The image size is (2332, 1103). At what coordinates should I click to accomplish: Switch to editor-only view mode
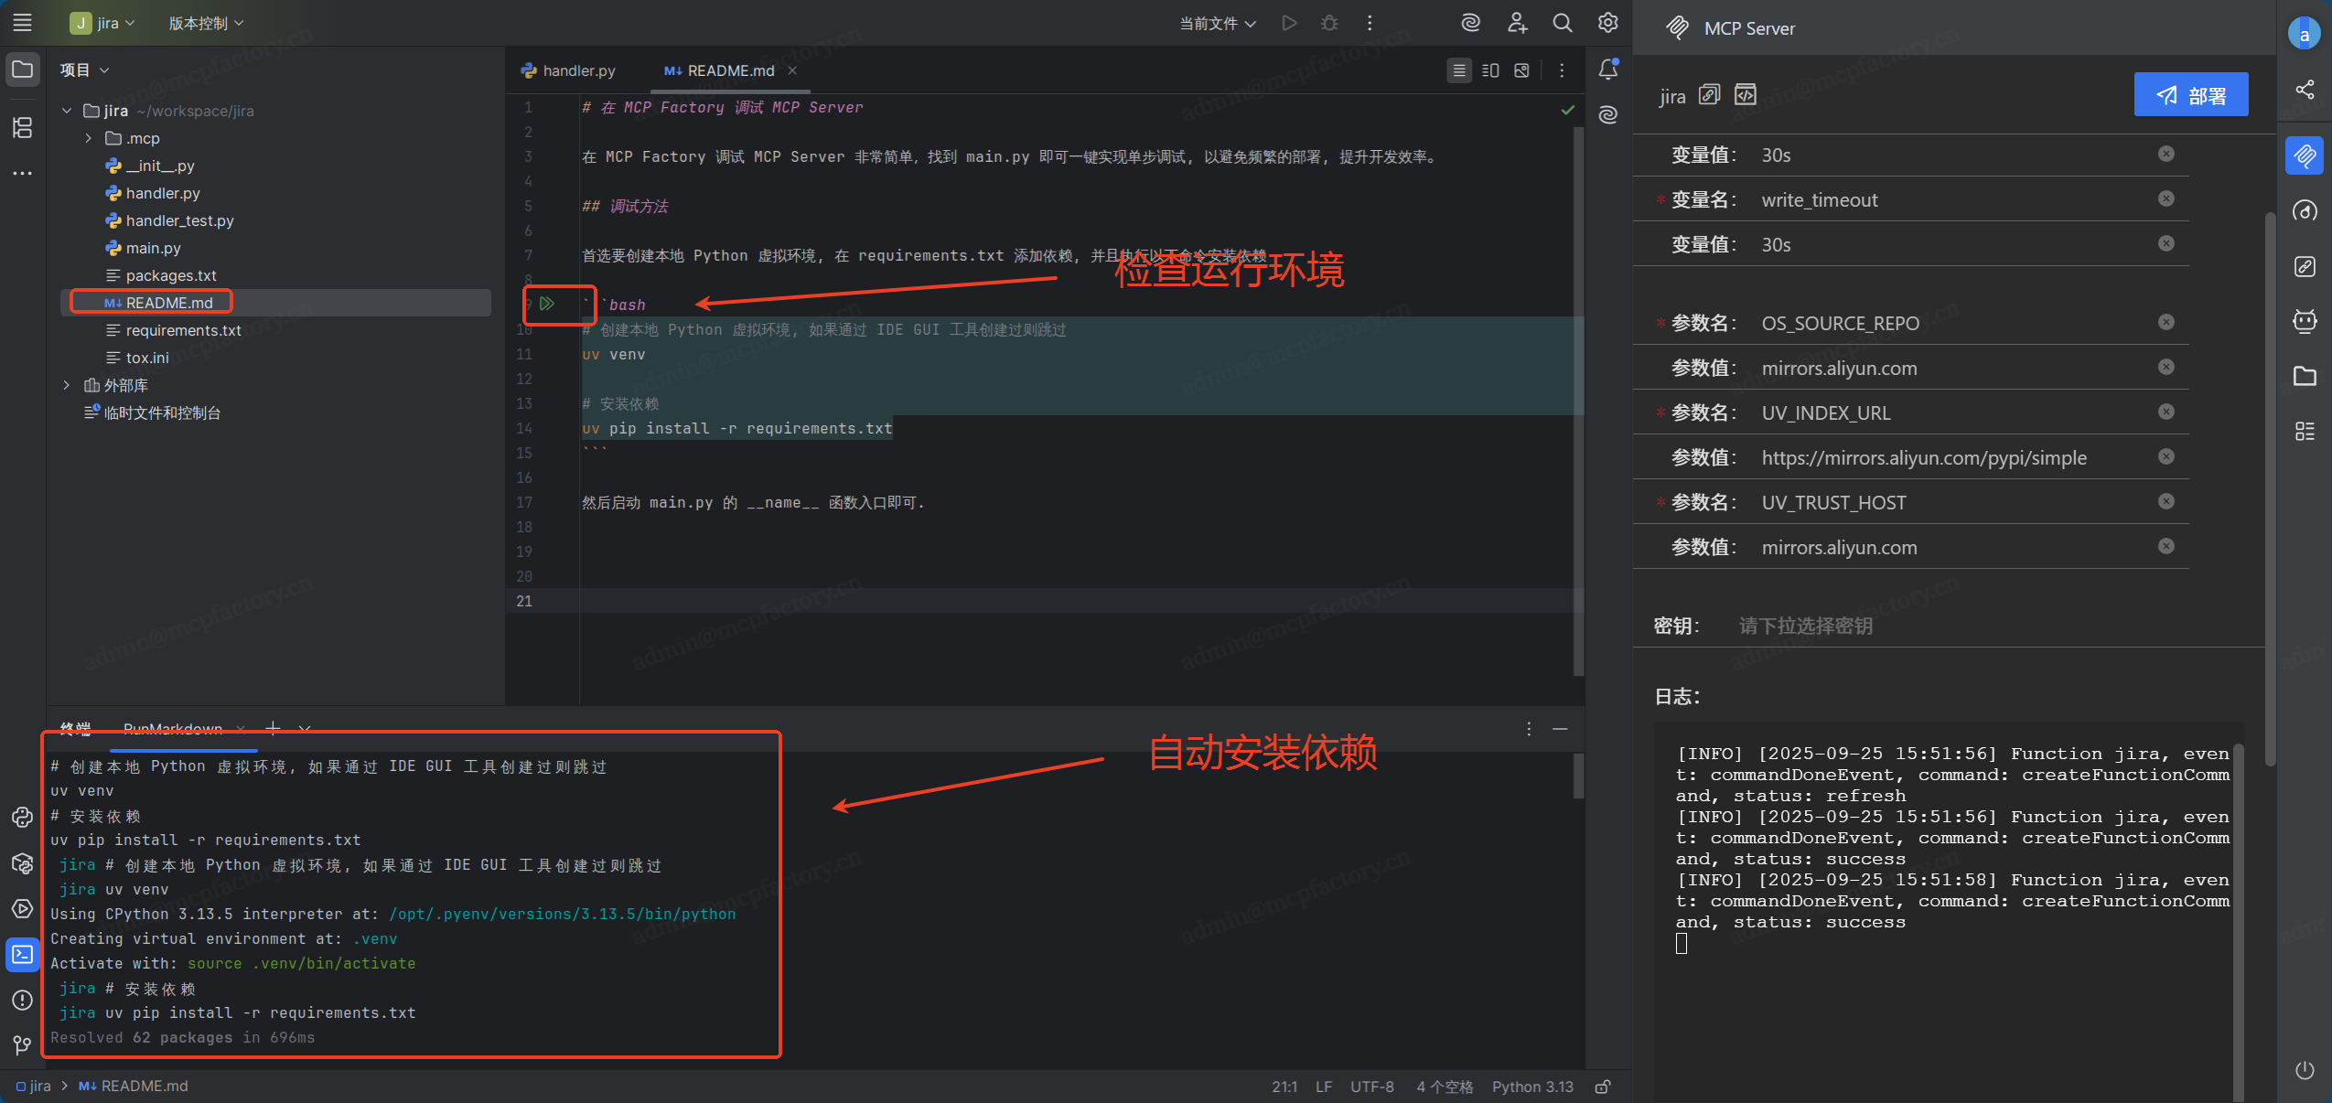tap(1459, 70)
